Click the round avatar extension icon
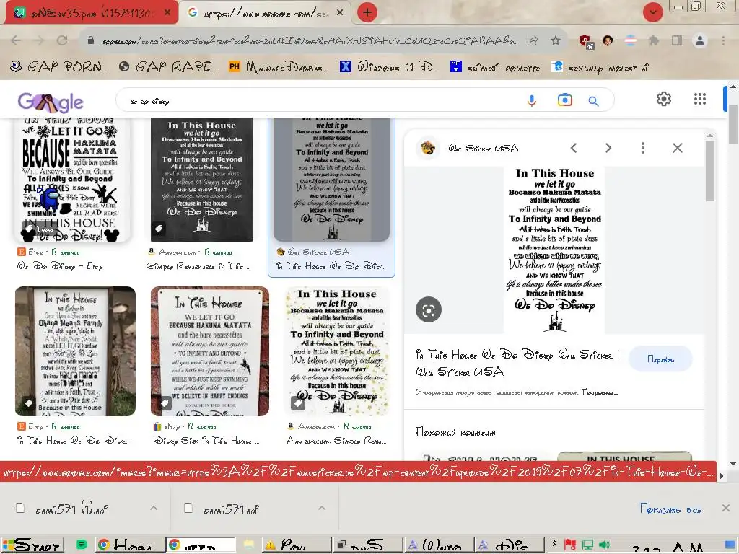The height and width of the screenshot is (554, 739). point(608,41)
